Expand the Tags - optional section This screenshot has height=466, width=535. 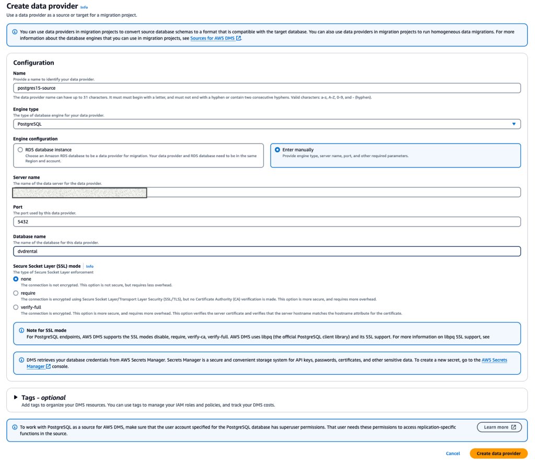tap(15, 397)
